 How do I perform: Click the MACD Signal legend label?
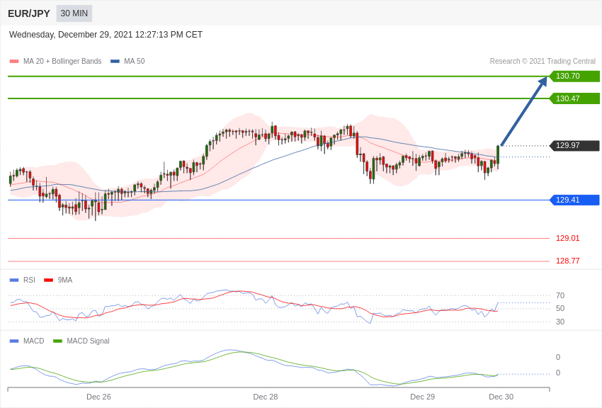[88, 341]
